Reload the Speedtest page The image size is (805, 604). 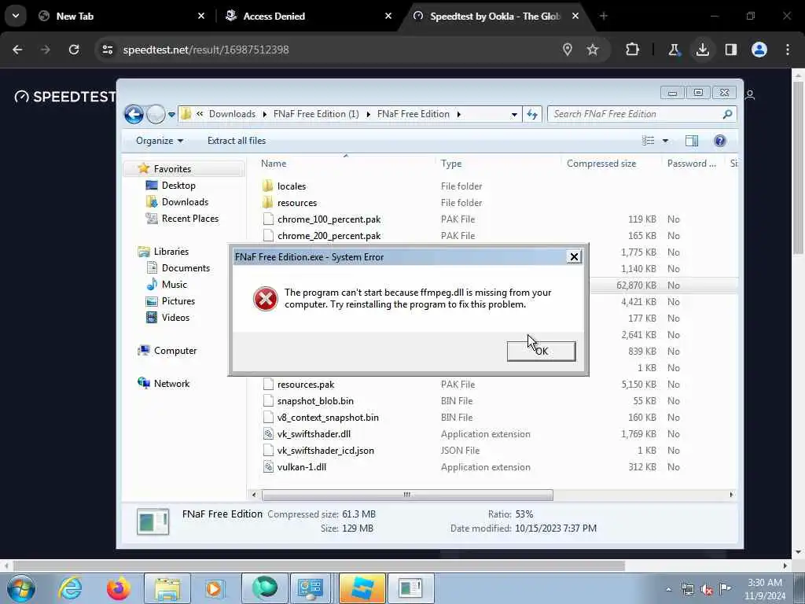coord(74,50)
